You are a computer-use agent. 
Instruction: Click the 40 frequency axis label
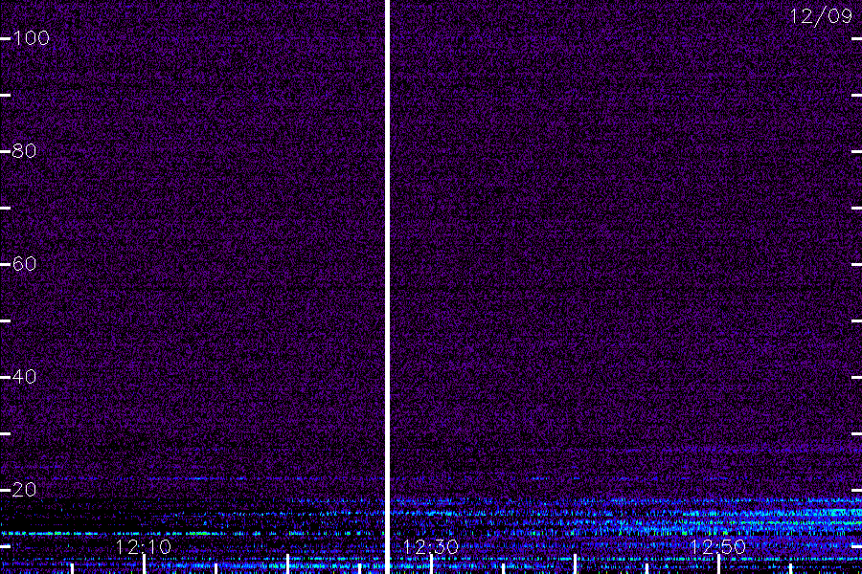[24, 377]
